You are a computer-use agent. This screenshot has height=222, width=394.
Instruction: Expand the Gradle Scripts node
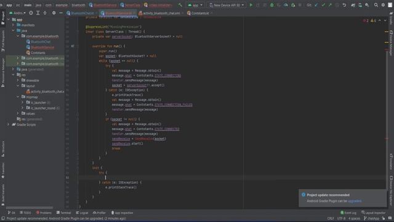(9, 125)
